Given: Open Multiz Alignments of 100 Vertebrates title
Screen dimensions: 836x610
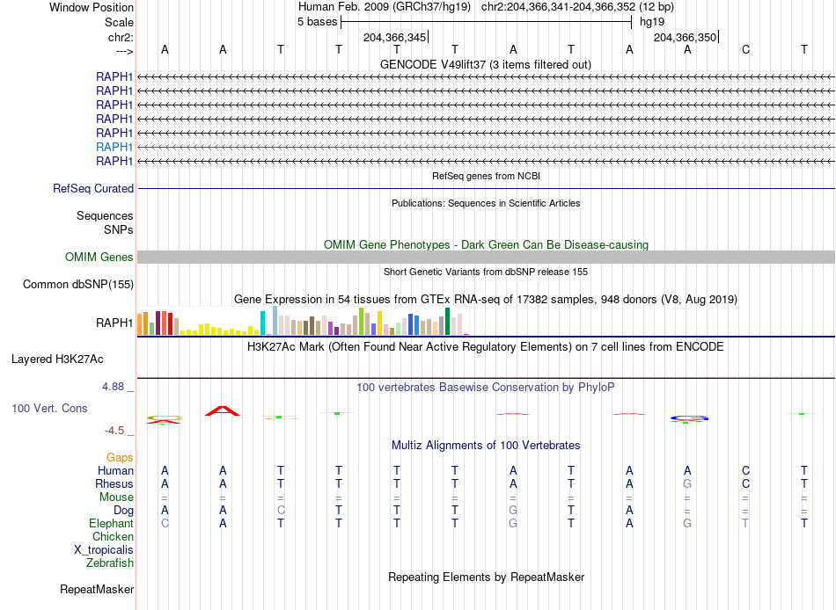Looking at the screenshot, I should (486, 446).
